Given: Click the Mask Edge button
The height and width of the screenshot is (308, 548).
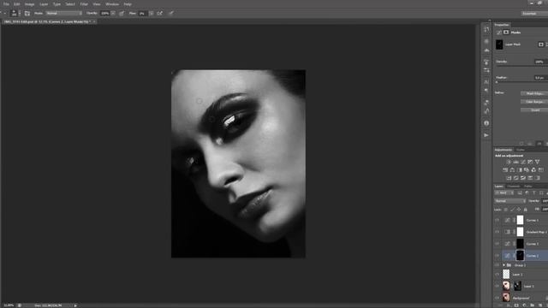Looking at the screenshot, I should (534, 93).
